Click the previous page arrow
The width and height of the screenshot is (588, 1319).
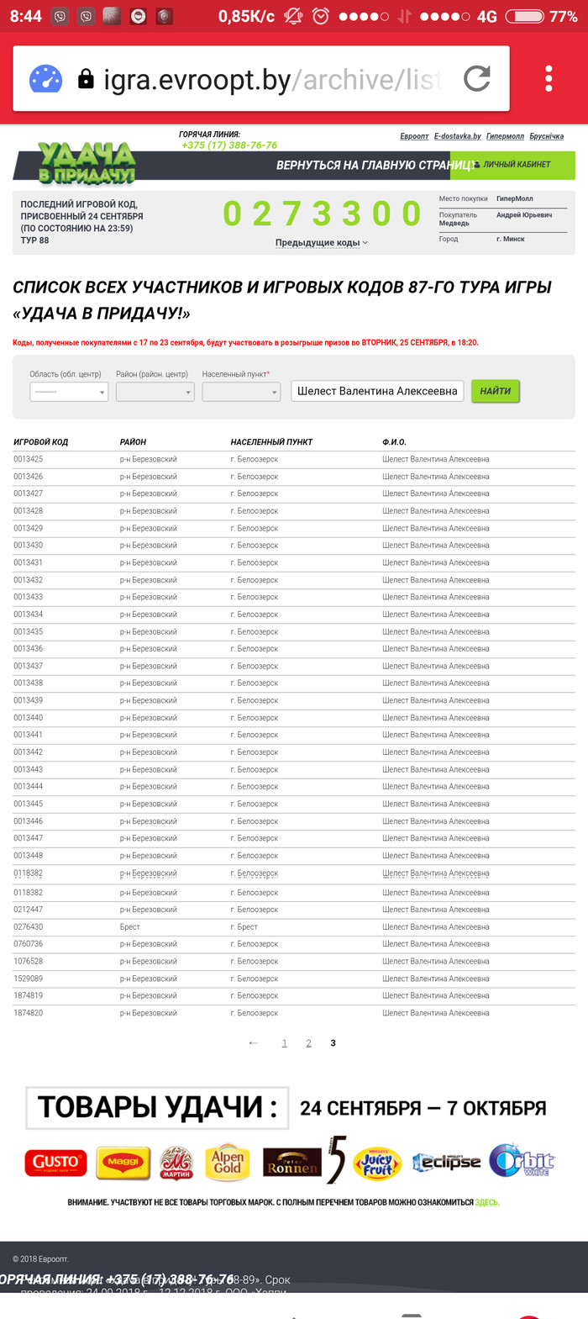[x=254, y=1043]
